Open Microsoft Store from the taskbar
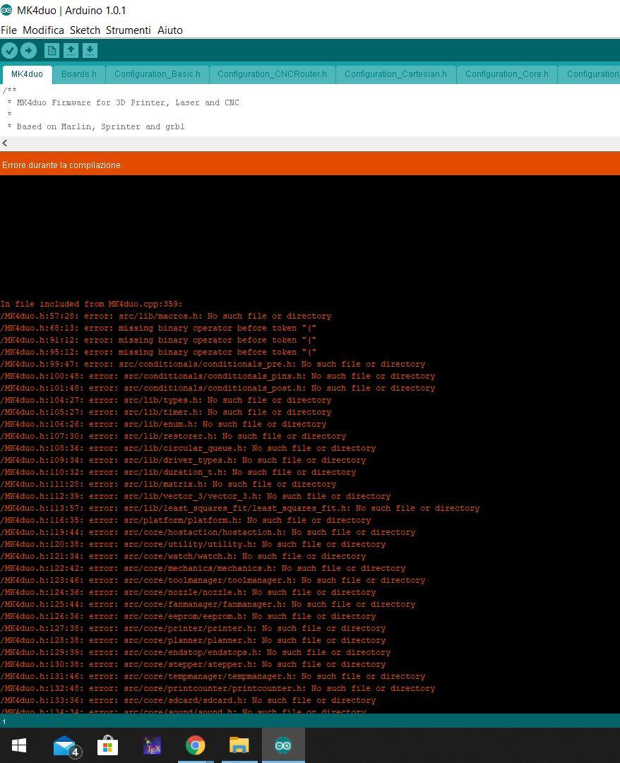Screen dimensions: 620x763 coord(108,745)
